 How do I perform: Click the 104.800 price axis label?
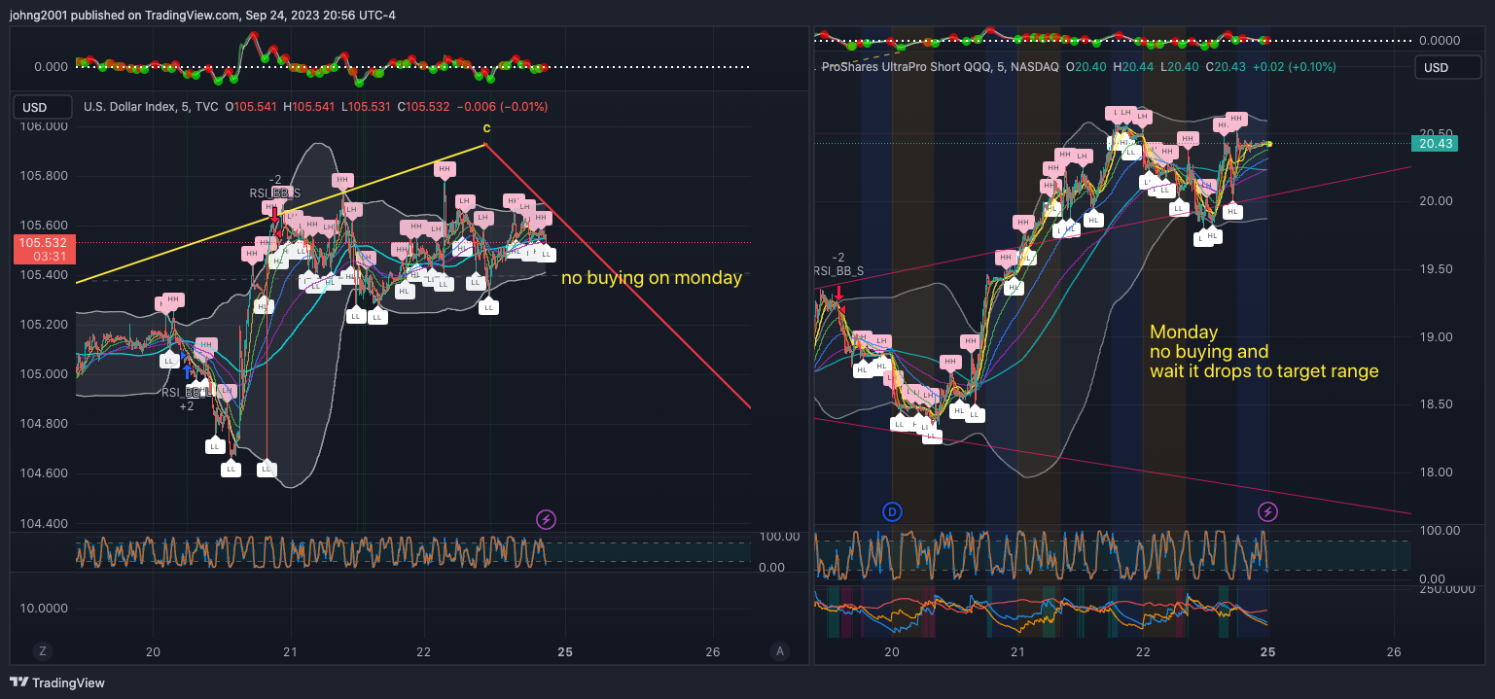[x=45, y=423]
